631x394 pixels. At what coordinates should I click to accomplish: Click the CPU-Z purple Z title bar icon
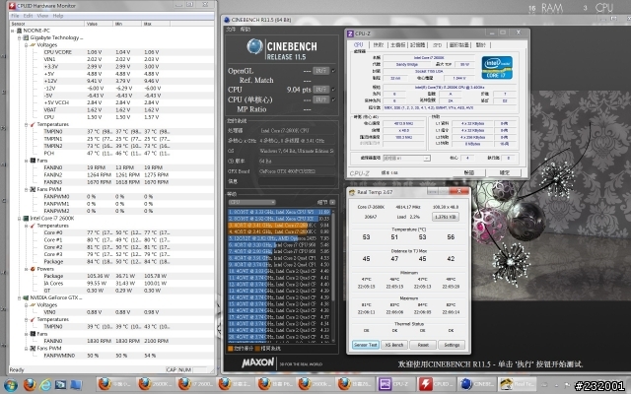click(x=350, y=33)
